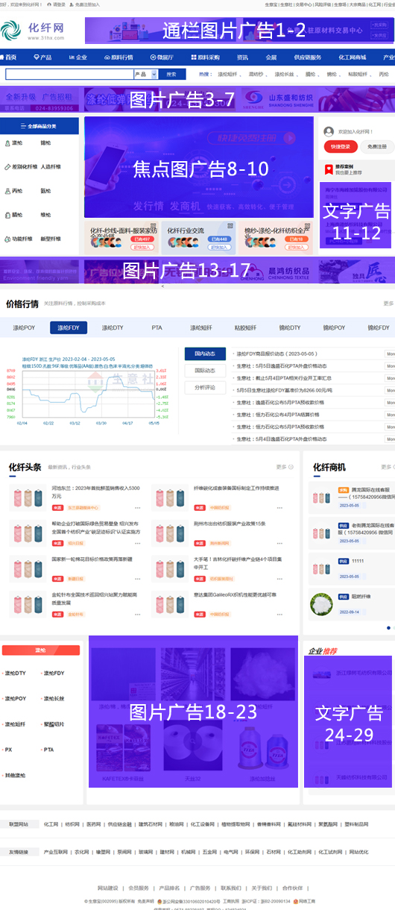
Task: Click the 请登录 link in the top bar
Action: click(57, 4)
